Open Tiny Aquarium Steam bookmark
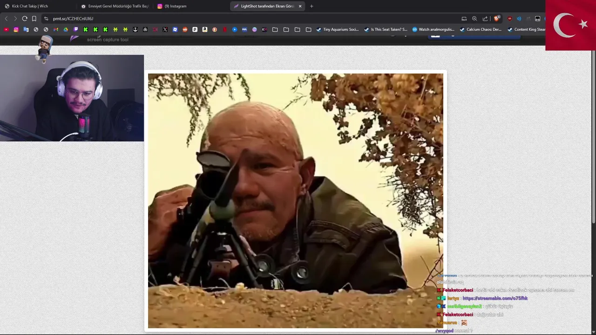 click(338, 29)
